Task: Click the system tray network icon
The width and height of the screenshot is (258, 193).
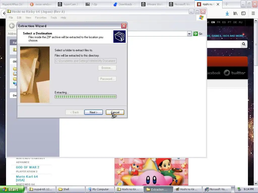Action: tap(239, 189)
